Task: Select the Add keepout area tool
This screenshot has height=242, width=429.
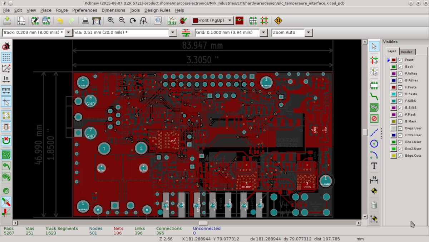Action: (374, 118)
